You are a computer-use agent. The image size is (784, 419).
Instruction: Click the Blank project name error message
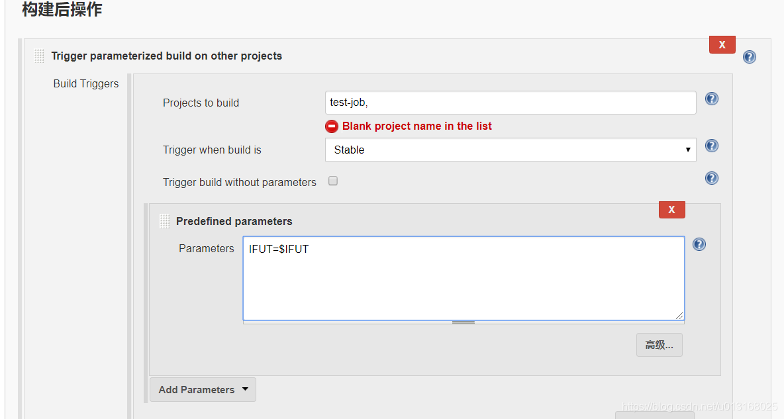point(417,126)
